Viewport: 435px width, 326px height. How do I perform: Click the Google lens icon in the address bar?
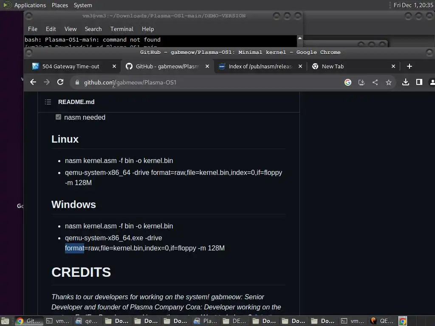pos(347,82)
